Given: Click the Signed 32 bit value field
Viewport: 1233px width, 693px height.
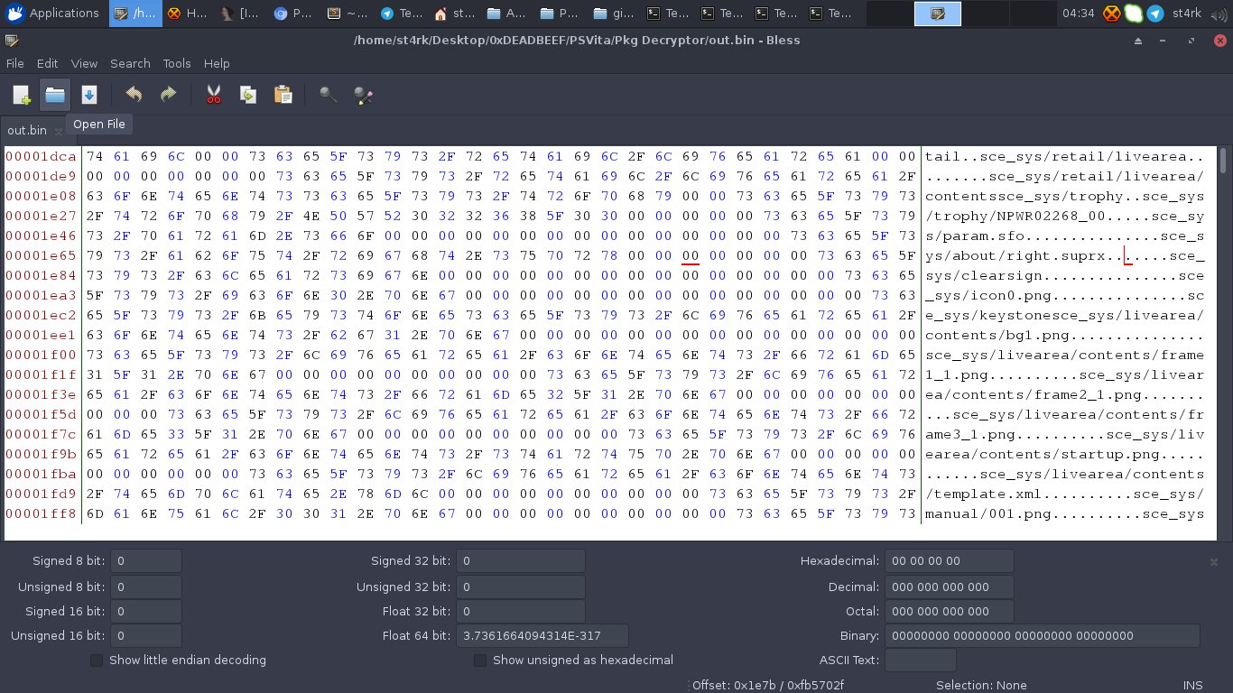Looking at the screenshot, I should coord(521,561).
